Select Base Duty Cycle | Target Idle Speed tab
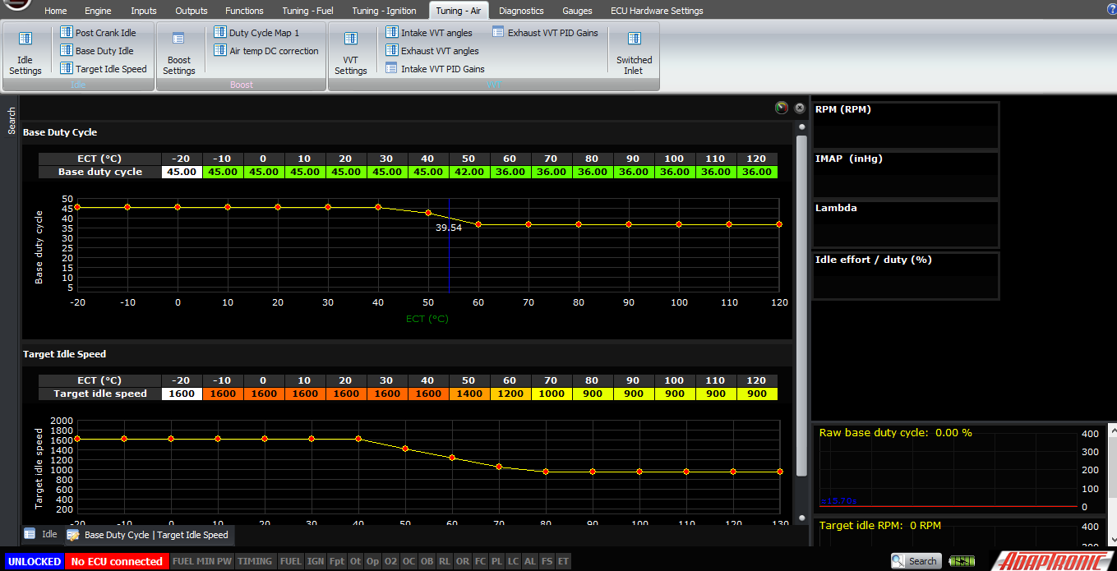Image resolution: width=1117 pixels, height=571 pixels. pos(149,535)
